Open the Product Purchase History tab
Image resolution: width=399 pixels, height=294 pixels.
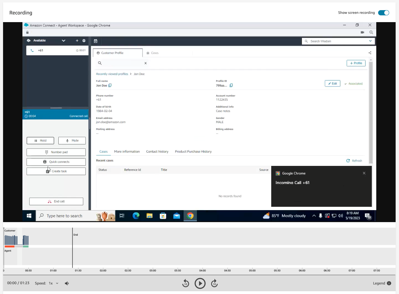193,151
